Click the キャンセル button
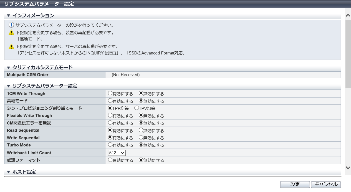 (326, 184)
